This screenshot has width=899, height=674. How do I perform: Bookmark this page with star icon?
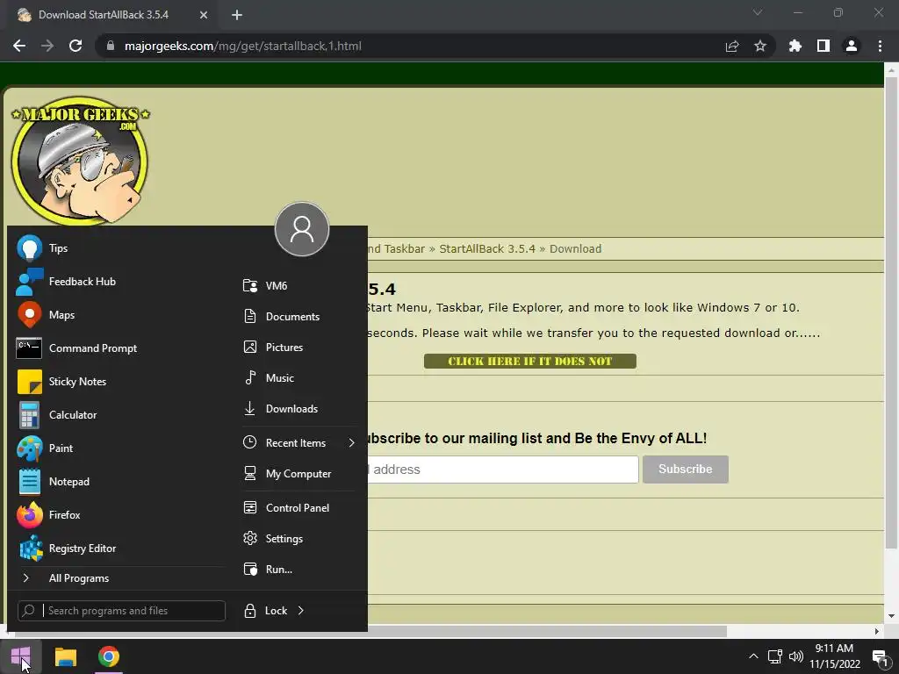pos(760,46)
